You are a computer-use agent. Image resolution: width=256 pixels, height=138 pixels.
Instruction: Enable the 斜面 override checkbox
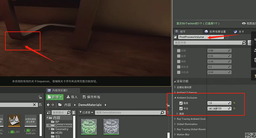coord(179,51)
